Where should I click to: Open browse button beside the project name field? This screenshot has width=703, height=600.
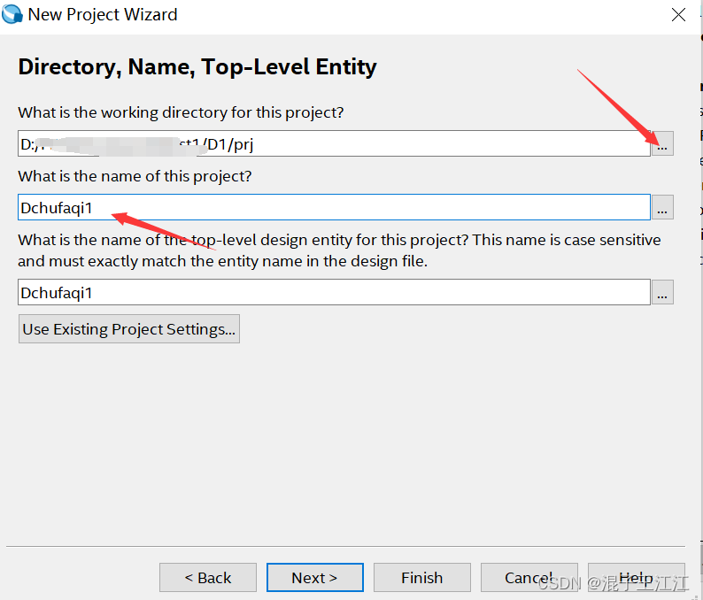(x=662, y=207)
